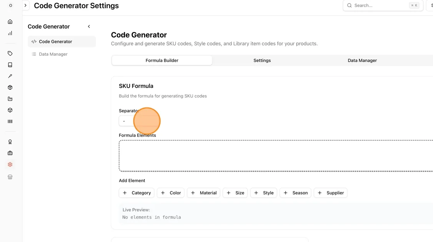Go to the Home icon in the sidebar
433x242 pixels.
coord(10,22)
